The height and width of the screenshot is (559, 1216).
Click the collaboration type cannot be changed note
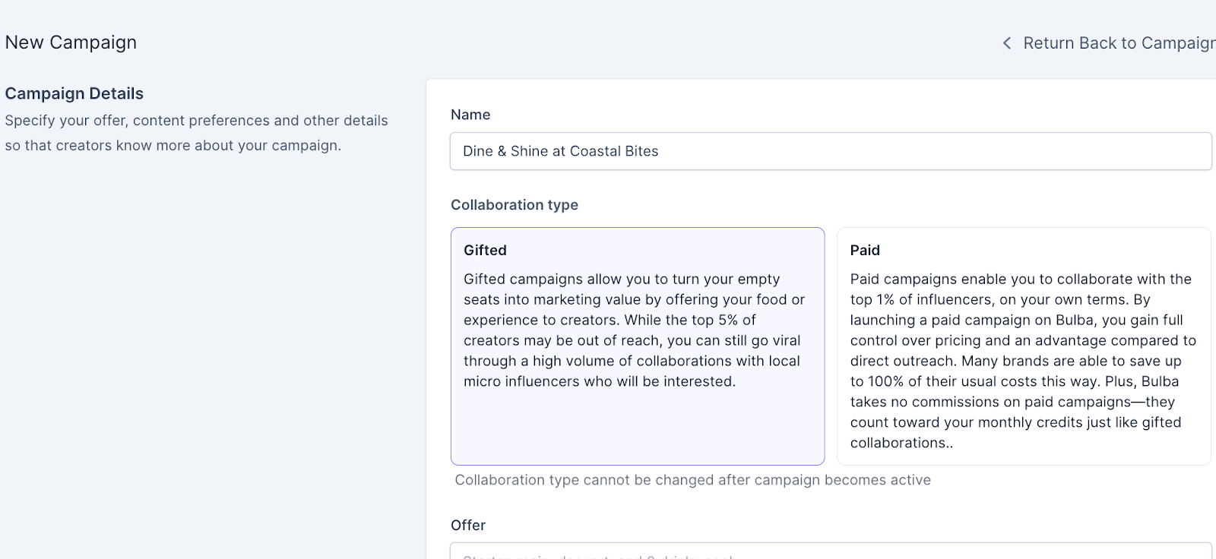(692, 480)
